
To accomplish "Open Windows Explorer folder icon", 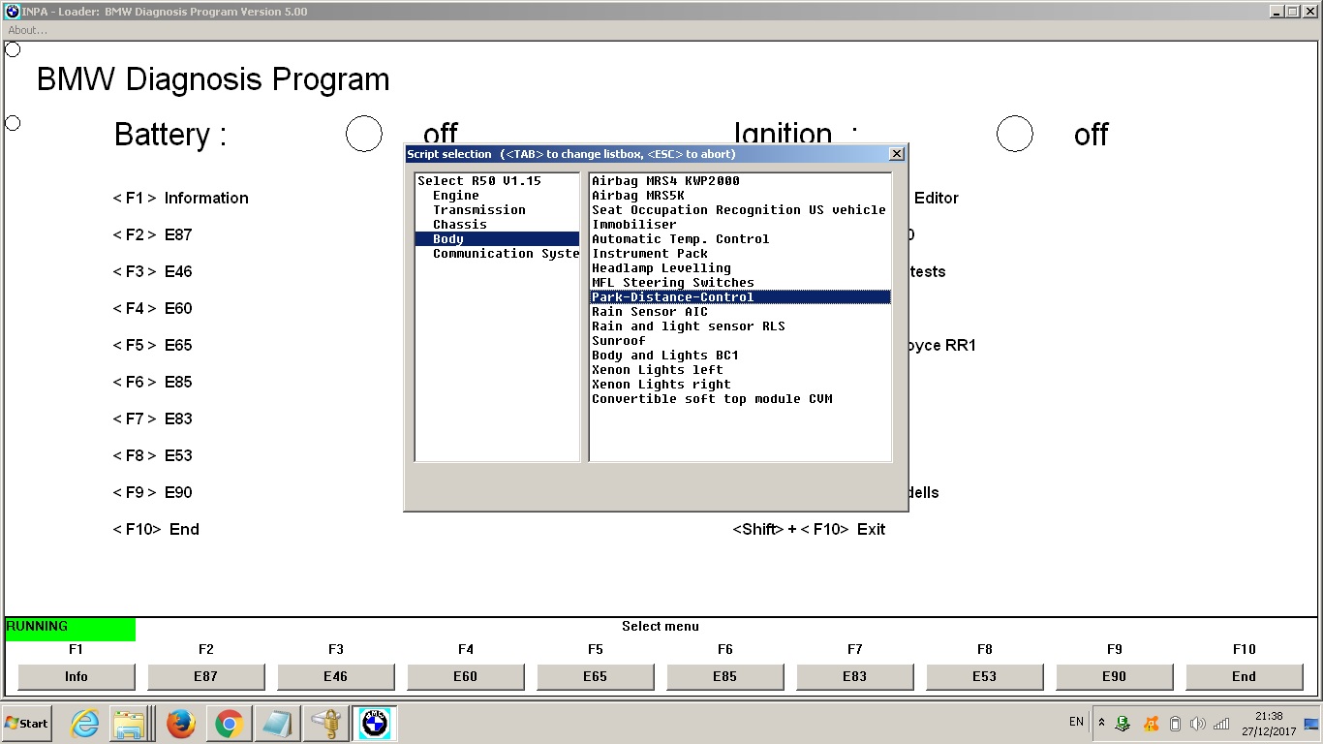I will (128, 724).
